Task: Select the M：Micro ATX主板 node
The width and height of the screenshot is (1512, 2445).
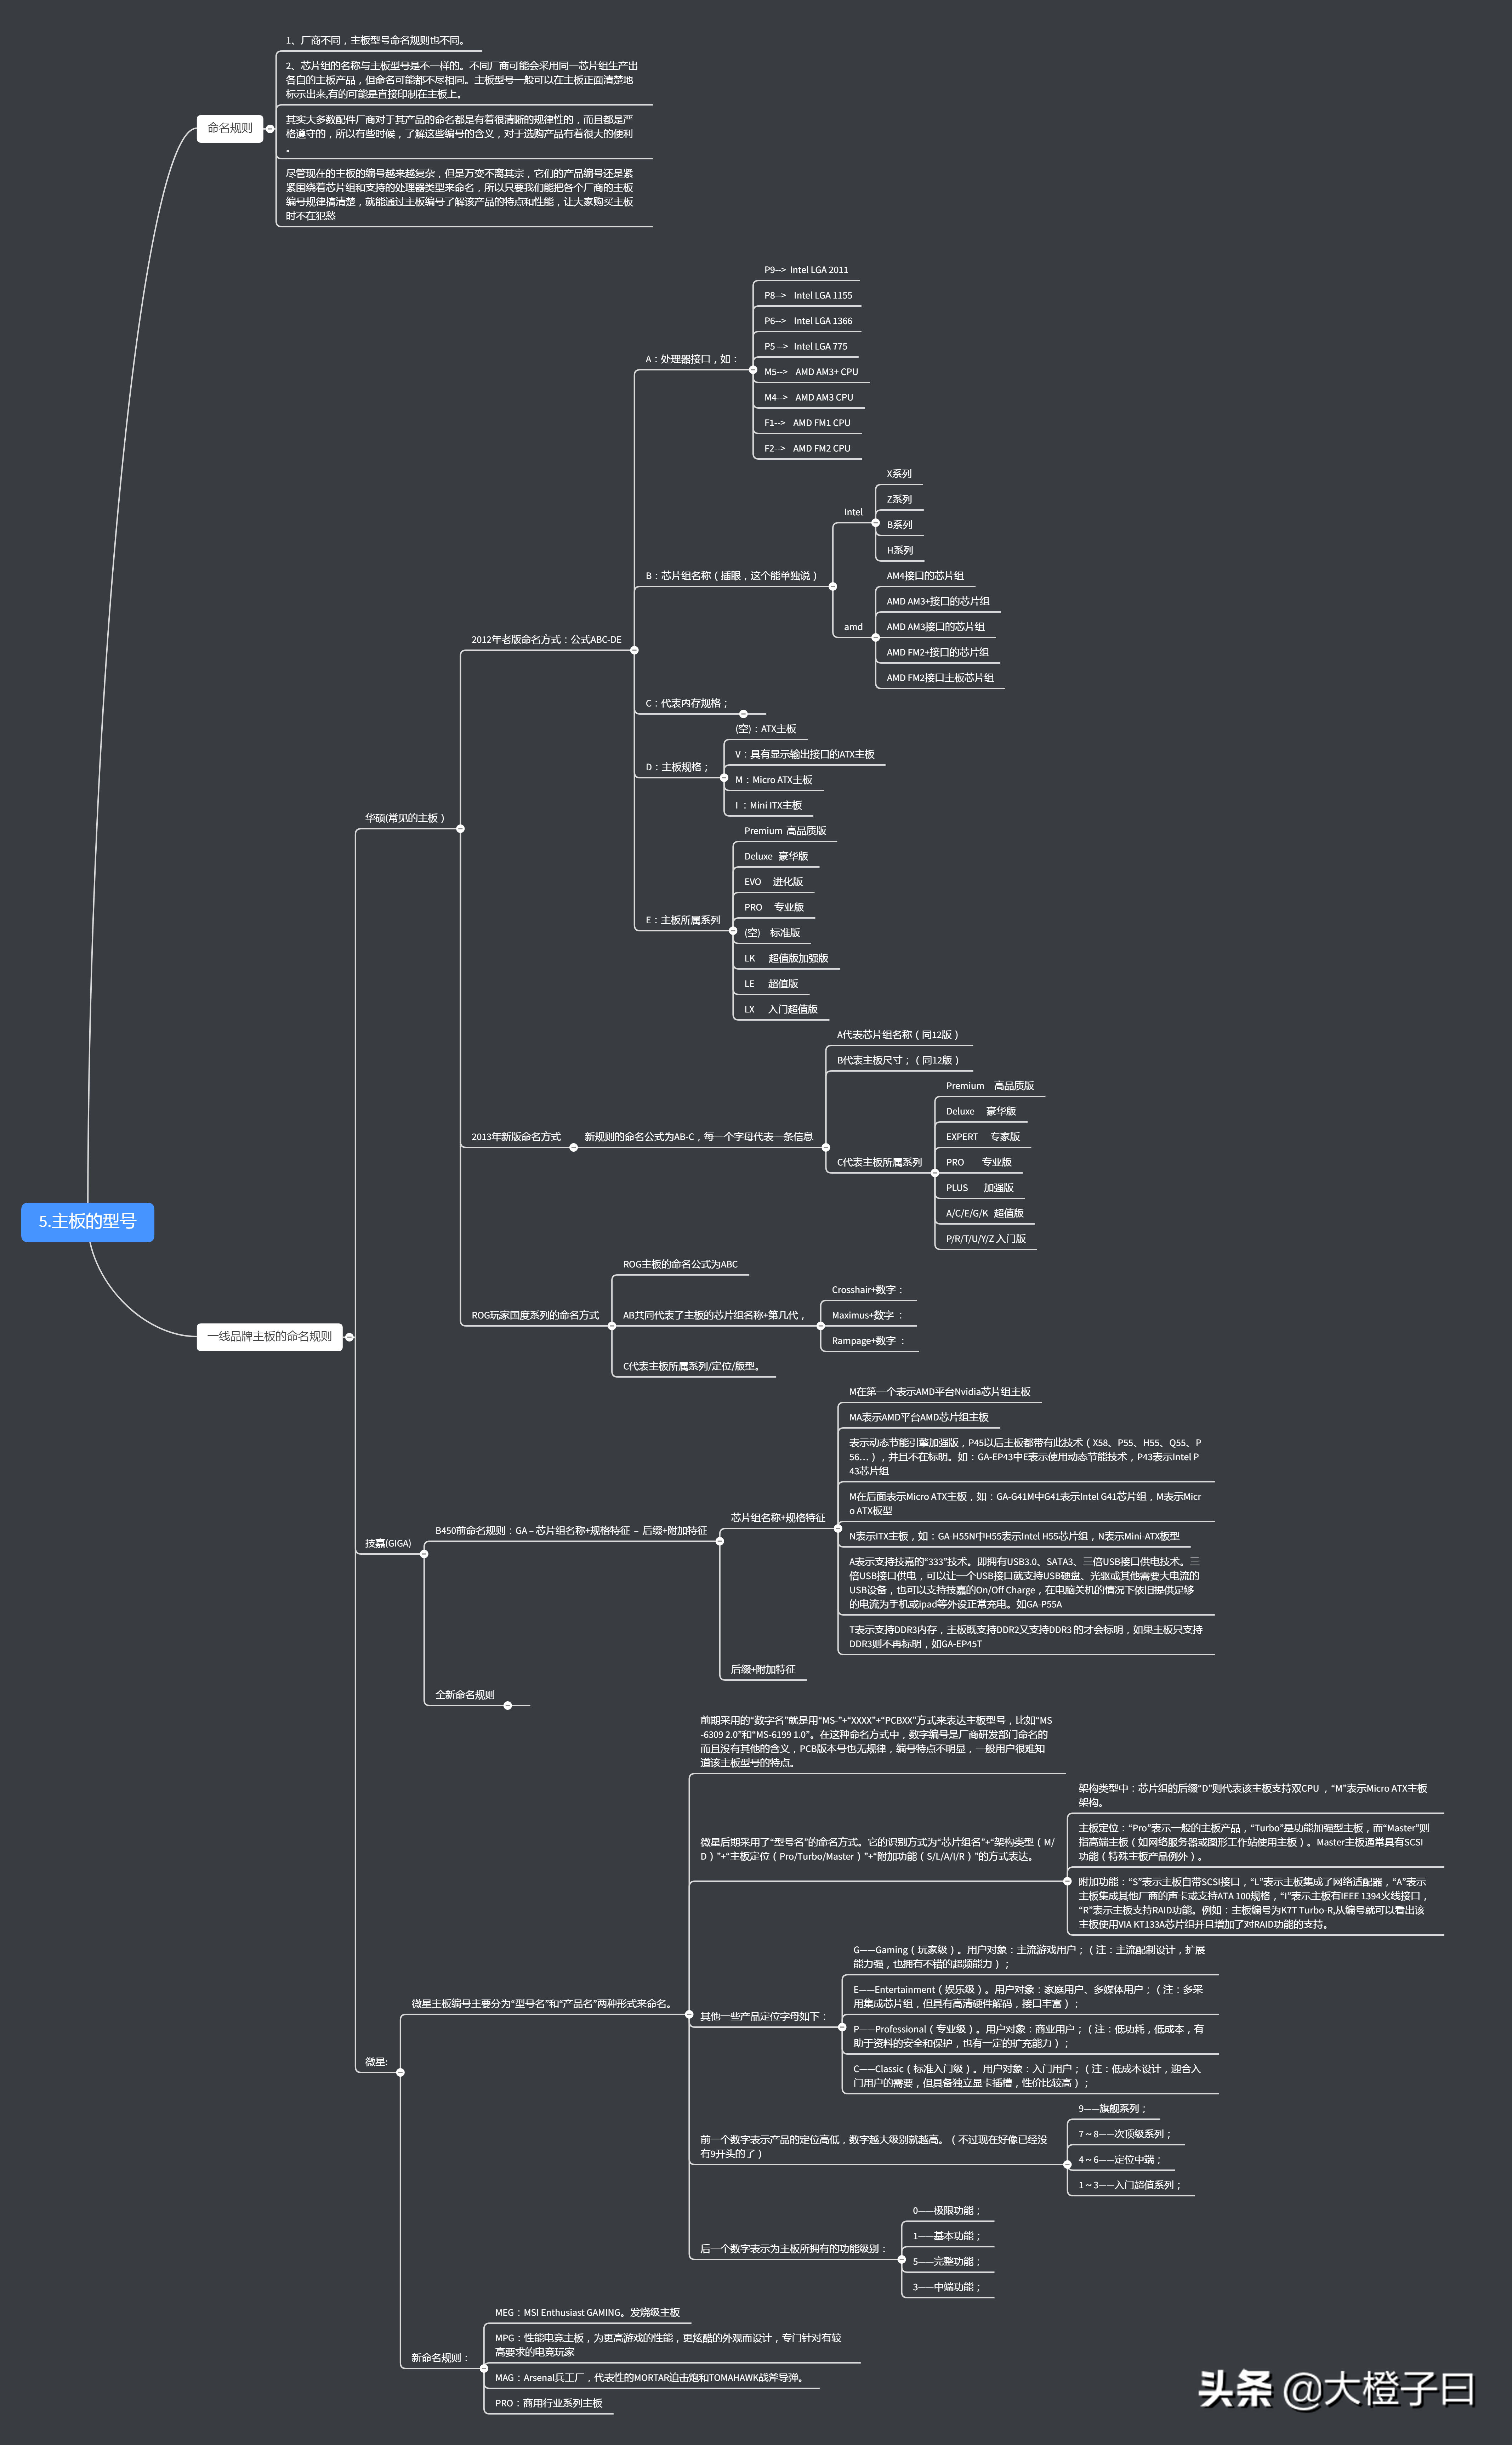Action: tap(774, 780)
